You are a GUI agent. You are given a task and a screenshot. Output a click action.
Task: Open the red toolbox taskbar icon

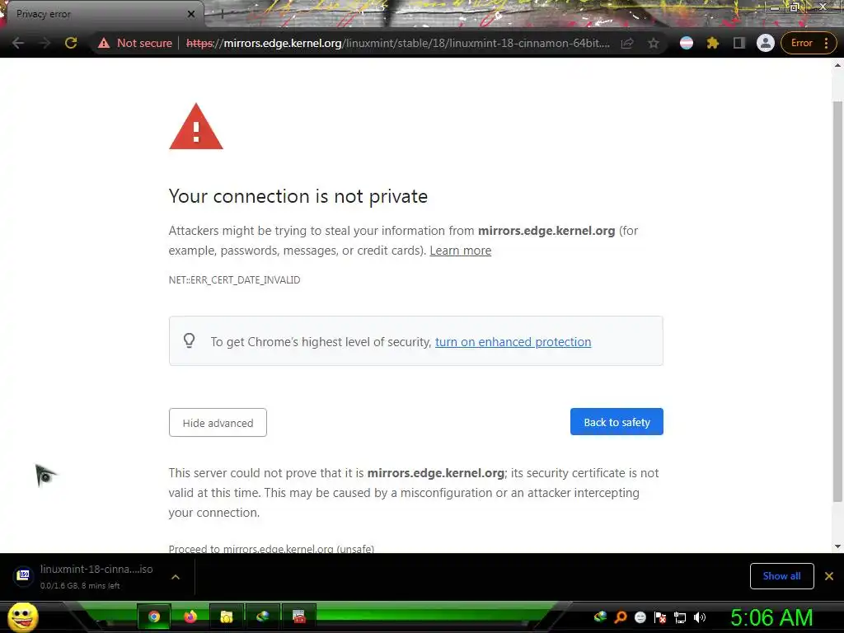(x=298, y=617)
